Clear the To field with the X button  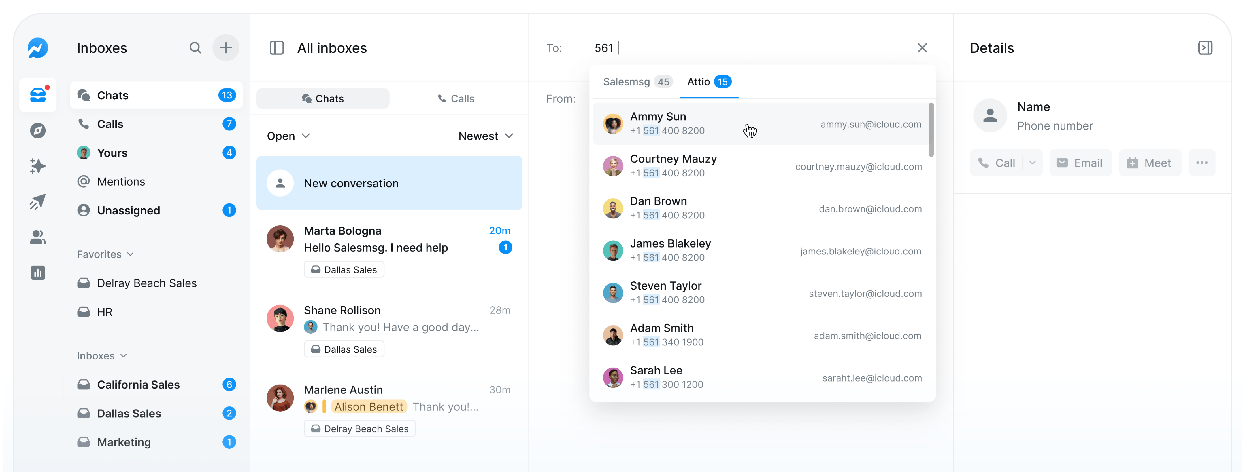922,47
